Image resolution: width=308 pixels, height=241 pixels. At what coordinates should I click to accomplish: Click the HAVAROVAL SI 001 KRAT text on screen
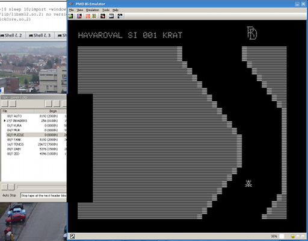click(x=130, y=35)
